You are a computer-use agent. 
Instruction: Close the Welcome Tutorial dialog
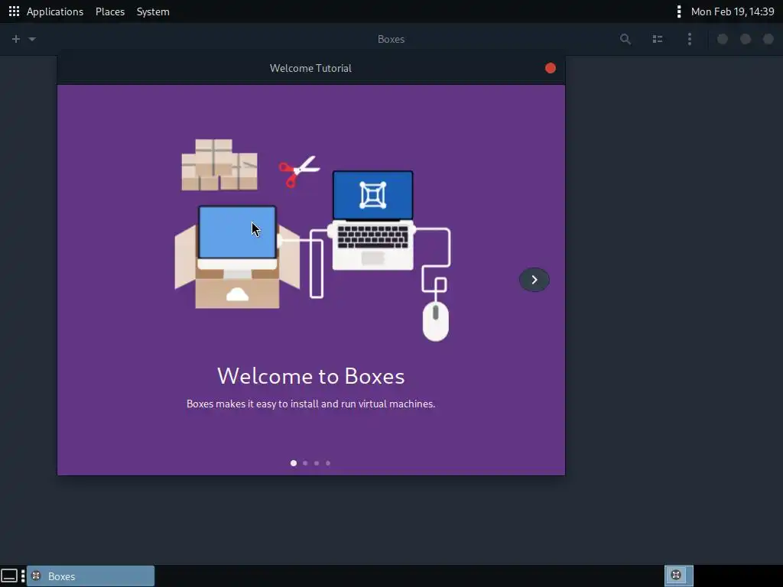551,68
